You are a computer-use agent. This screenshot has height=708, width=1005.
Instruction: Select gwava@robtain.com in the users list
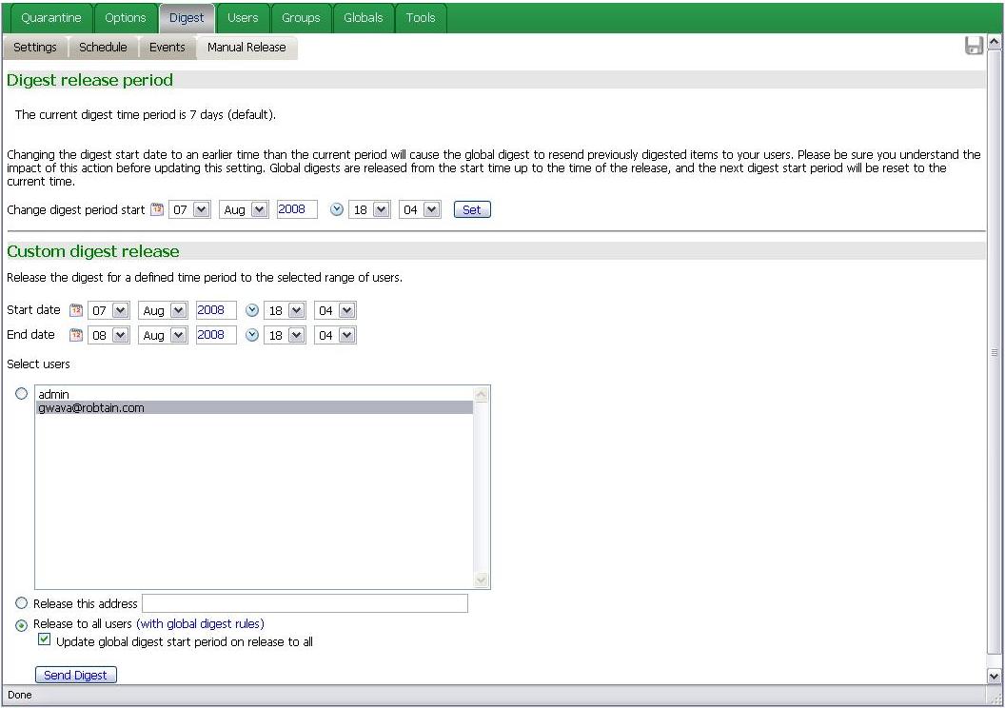tap(254, 407)
